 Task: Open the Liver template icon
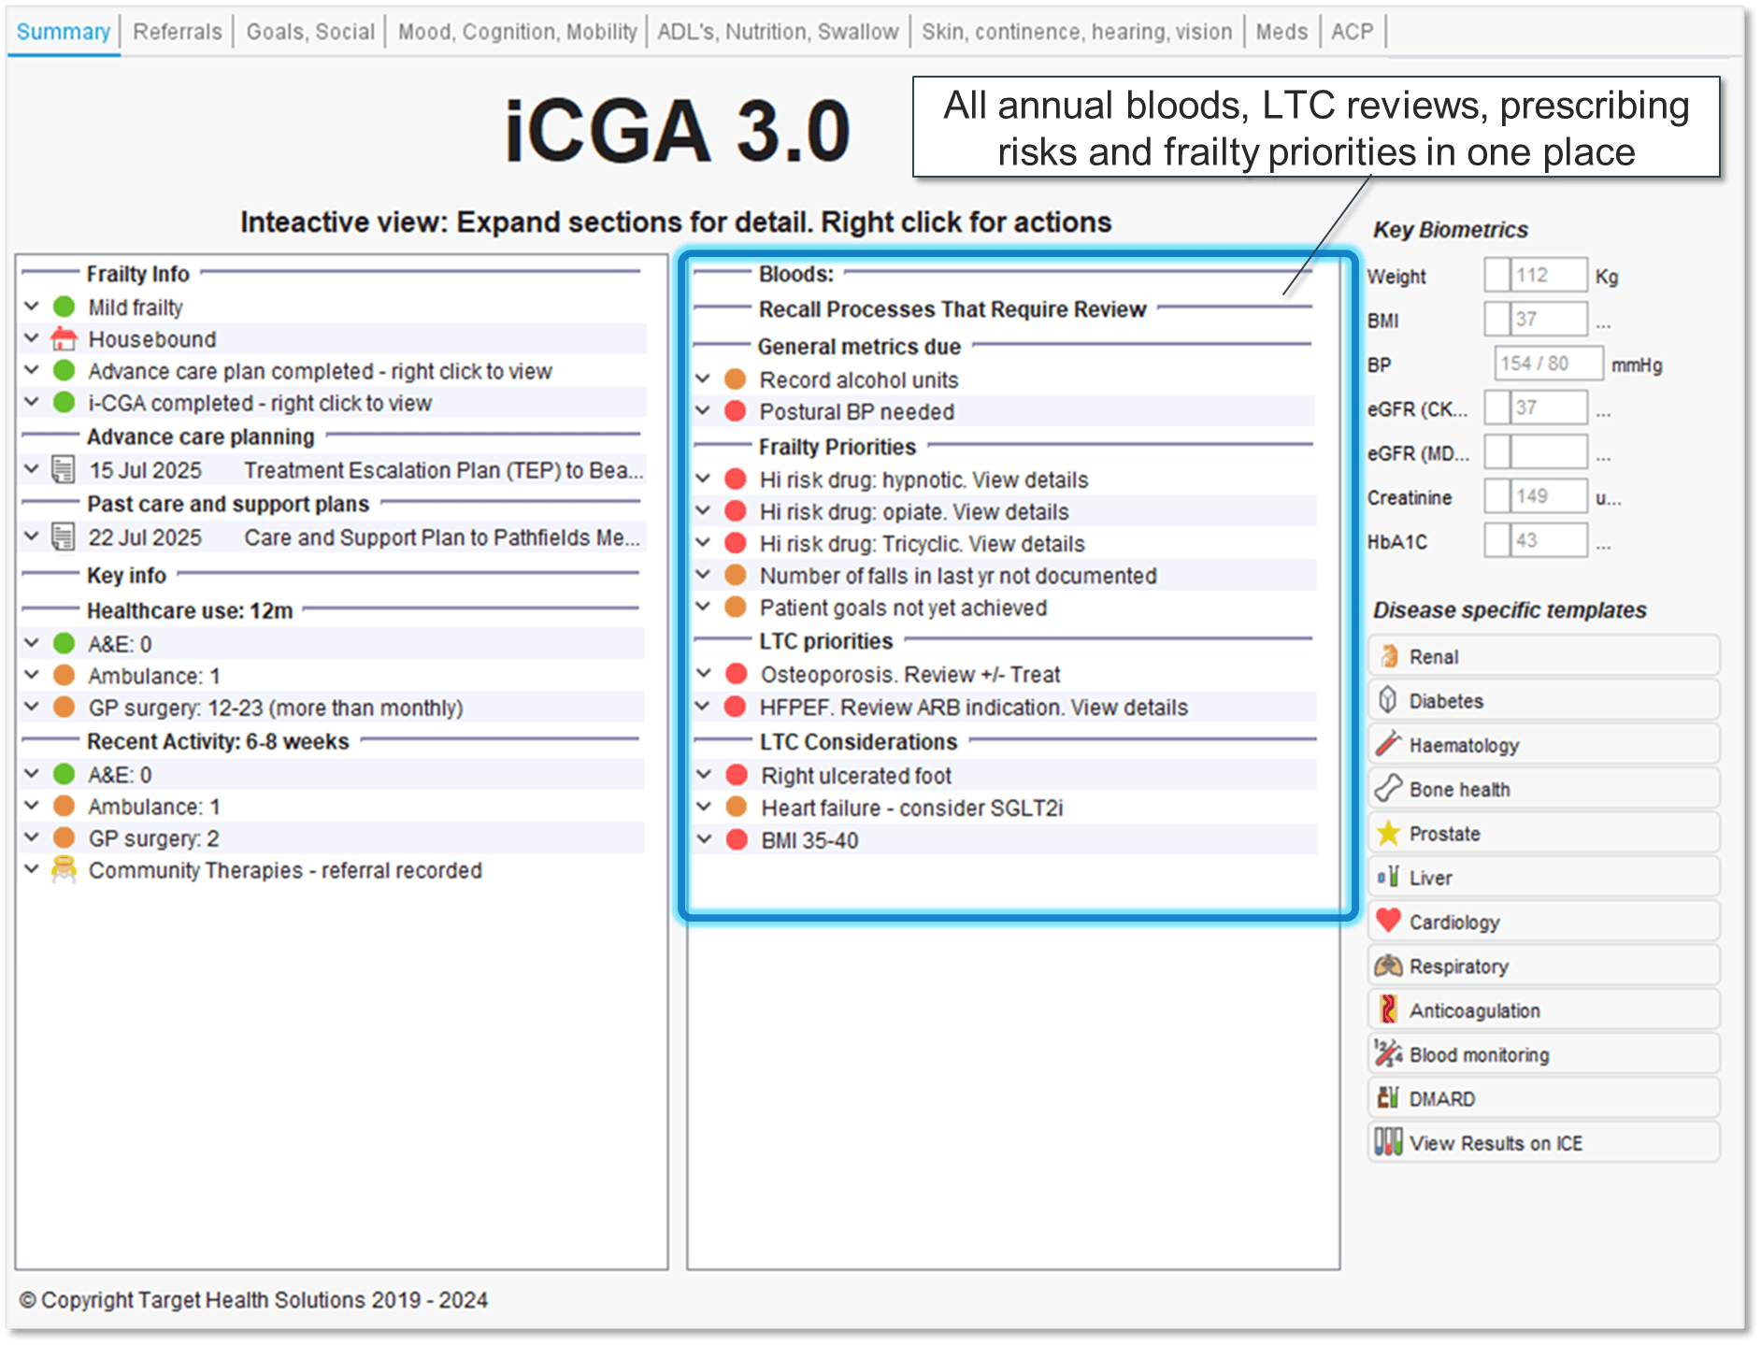click(x=1389, y=877)
